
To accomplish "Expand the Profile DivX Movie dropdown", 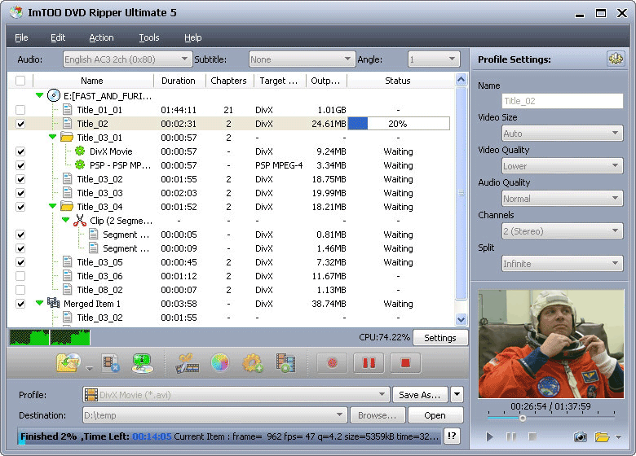I will 236,395.
